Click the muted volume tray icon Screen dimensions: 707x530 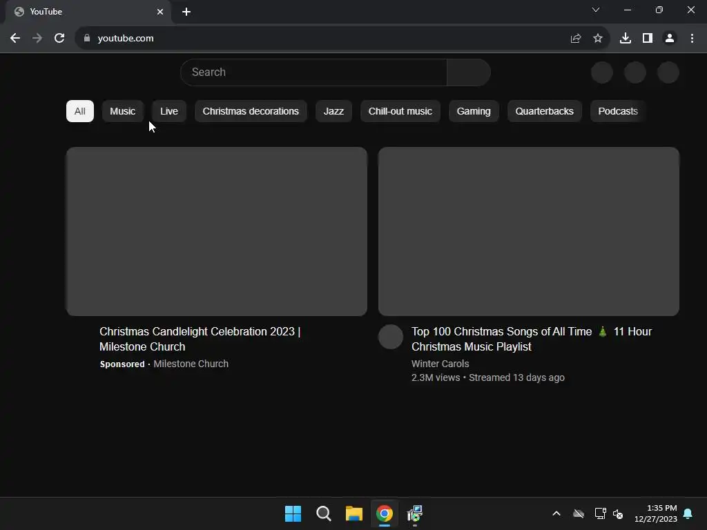pos(618,513)
